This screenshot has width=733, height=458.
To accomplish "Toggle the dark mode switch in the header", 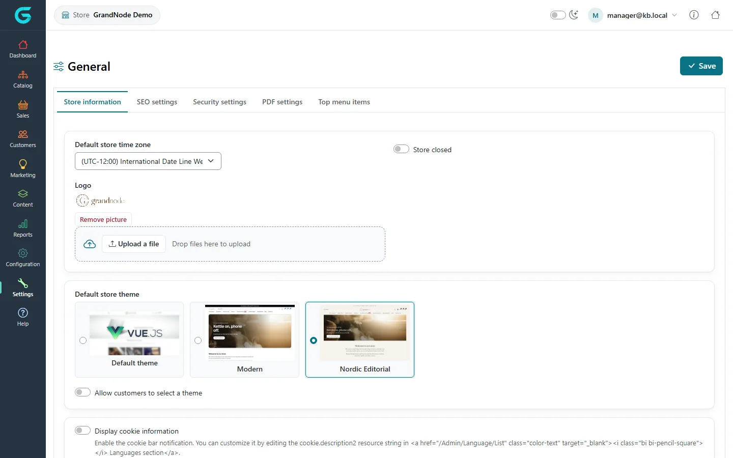I will tap(558, 15).
